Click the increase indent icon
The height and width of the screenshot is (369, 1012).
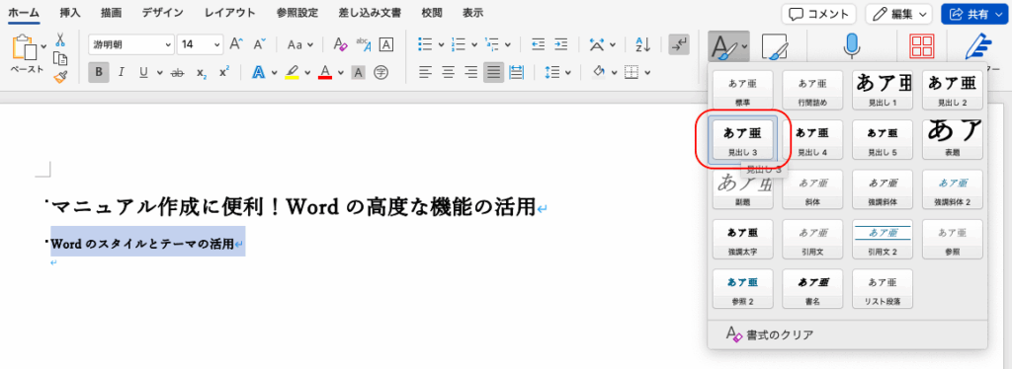[x=561, y=44]
